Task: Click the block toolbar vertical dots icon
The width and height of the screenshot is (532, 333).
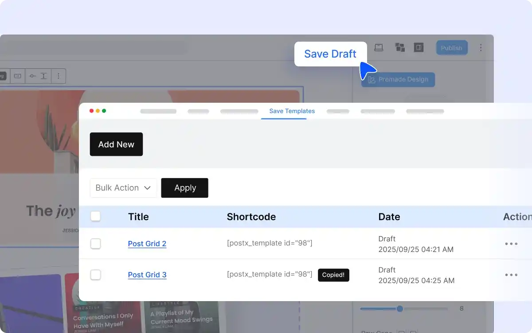Action: 59,76
